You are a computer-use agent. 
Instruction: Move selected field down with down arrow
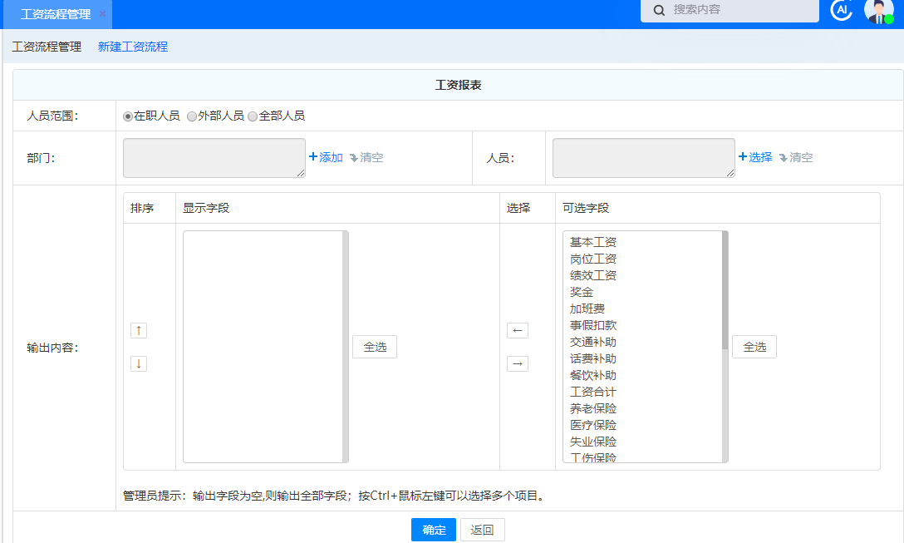(x=139, y=363)
